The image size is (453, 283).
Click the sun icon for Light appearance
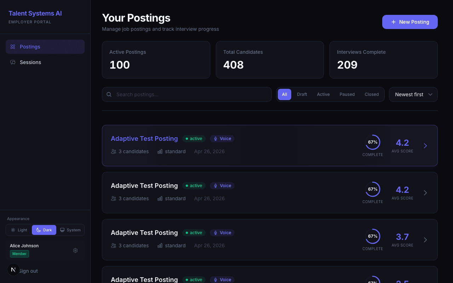[x=13, y=230]
